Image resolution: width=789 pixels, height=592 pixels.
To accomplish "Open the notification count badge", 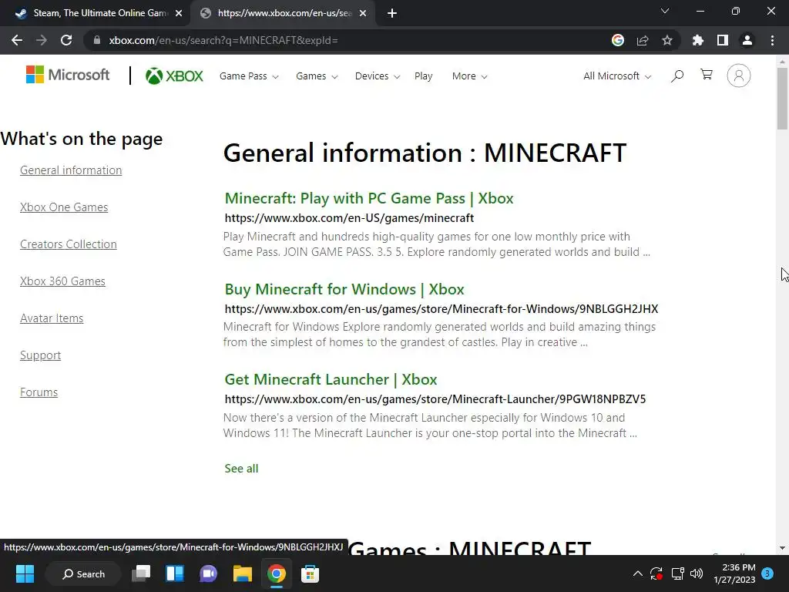I will pyautogui.click(x=767, y=573).
